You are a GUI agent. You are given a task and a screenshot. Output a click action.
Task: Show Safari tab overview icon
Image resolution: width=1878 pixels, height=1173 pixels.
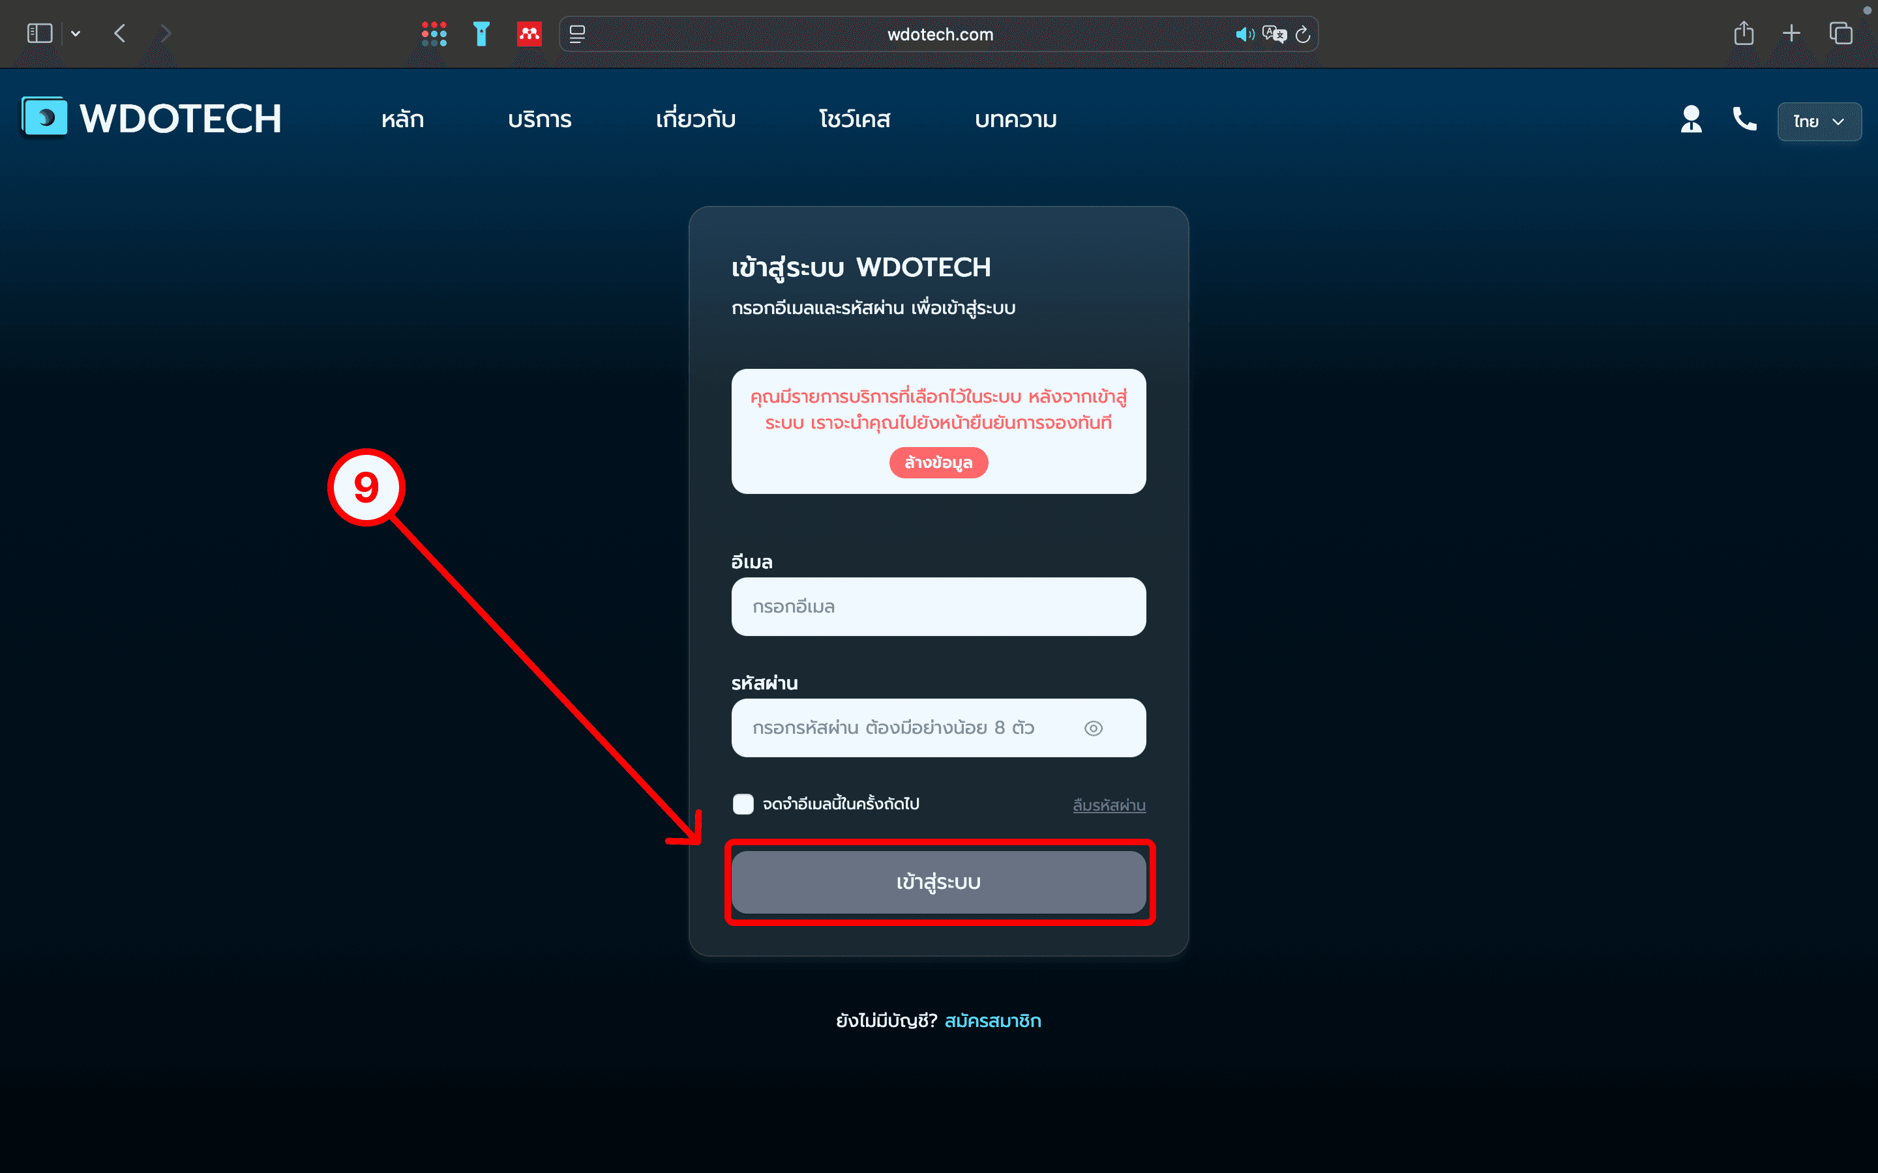pos(1841,33)
